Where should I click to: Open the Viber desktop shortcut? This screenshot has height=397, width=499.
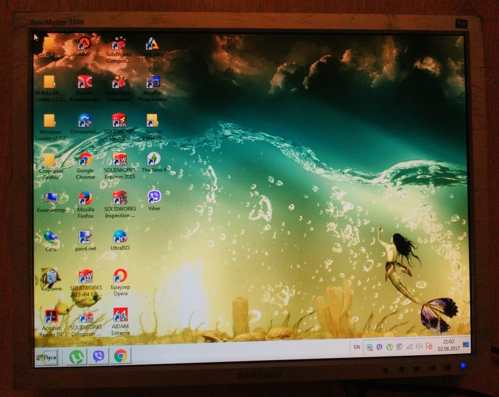(x=154, y=198)
